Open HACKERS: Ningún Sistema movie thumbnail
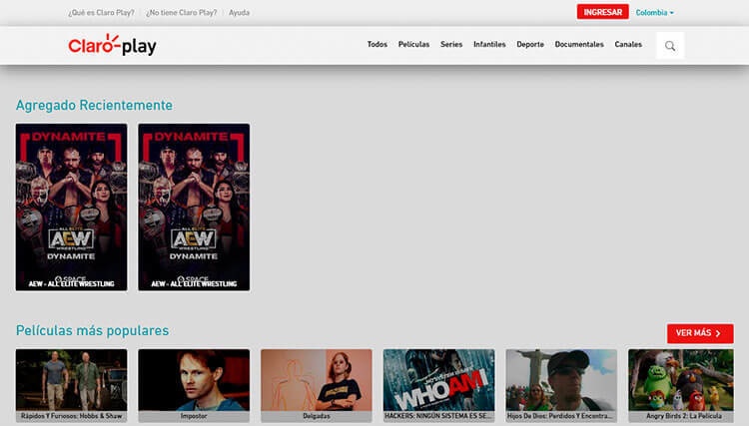The image size is (749, 426). click(439, 385)
